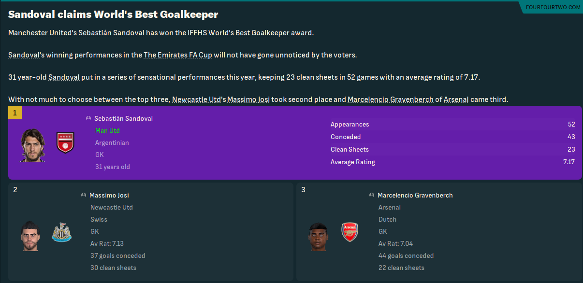The image size is (583, 283).
Task: Click the person icon beside Massimo Josi
Action: pyautogui.click(x=84, y=196)
